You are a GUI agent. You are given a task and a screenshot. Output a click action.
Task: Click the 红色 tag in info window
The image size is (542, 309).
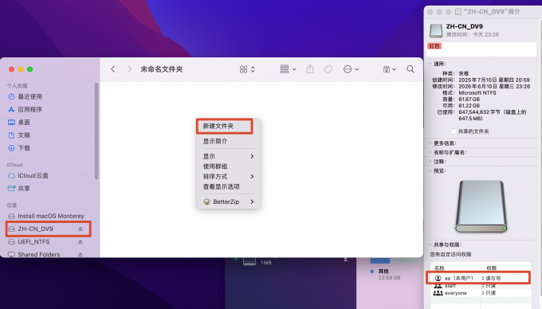(434, 46)
